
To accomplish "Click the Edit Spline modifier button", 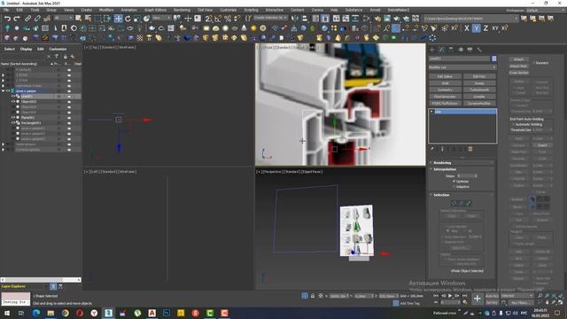I will click(x=445, y=76).
